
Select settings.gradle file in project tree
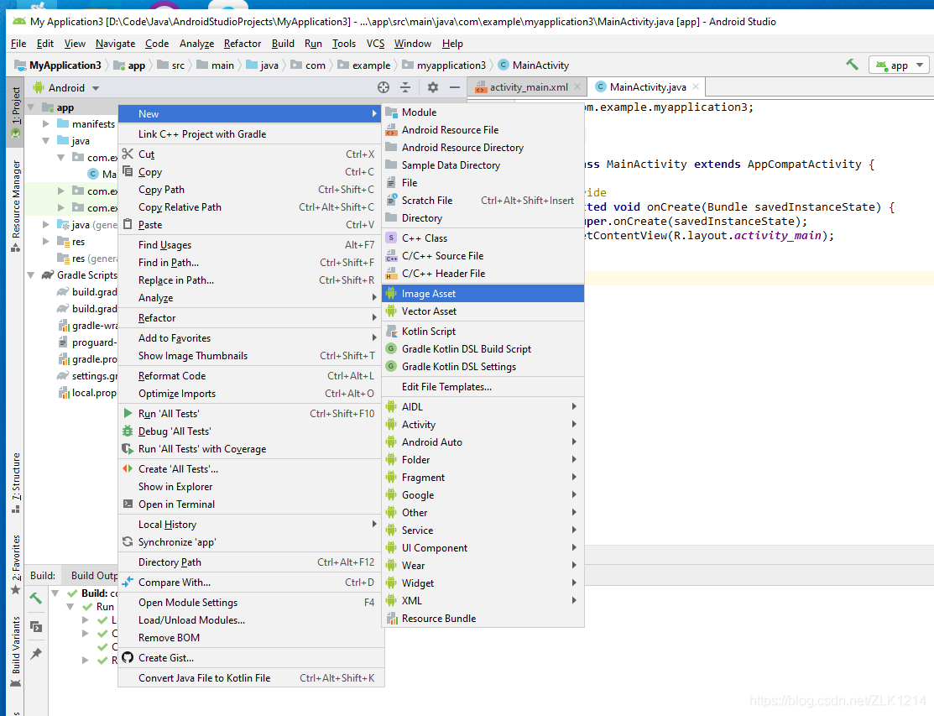click(x=87, y=376)
